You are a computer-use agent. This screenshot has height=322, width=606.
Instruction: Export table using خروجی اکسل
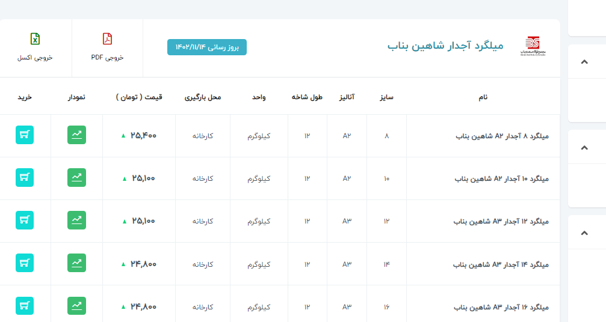35,47
